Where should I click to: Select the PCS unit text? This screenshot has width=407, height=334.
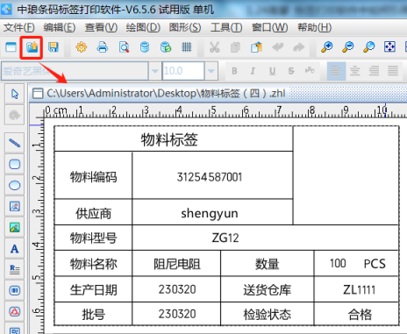(x=375, y=264)
